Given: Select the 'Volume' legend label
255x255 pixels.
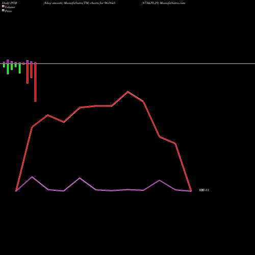Looking at the screenshot, I should (x=10, y=7).
